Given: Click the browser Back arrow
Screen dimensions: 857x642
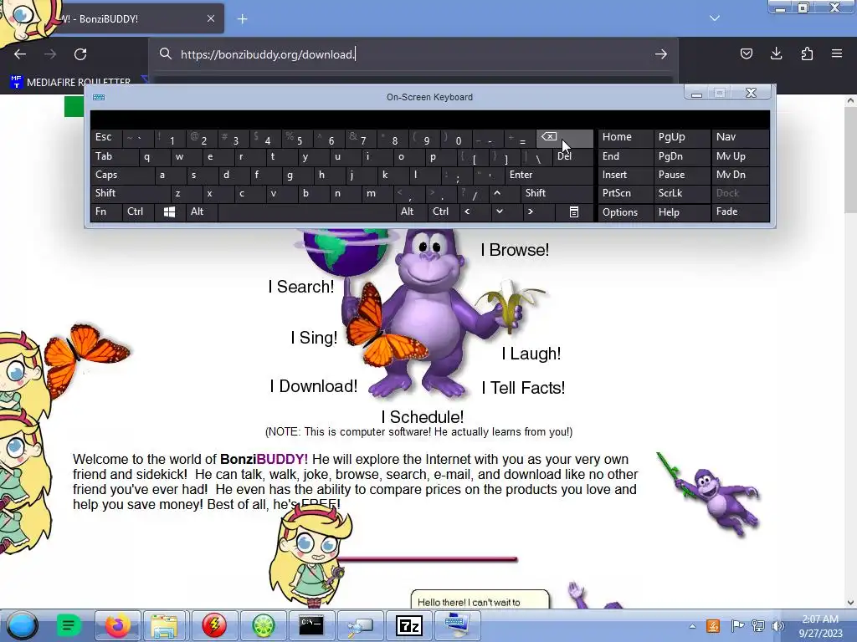Looking at the screenshot, I should [20, 54].
